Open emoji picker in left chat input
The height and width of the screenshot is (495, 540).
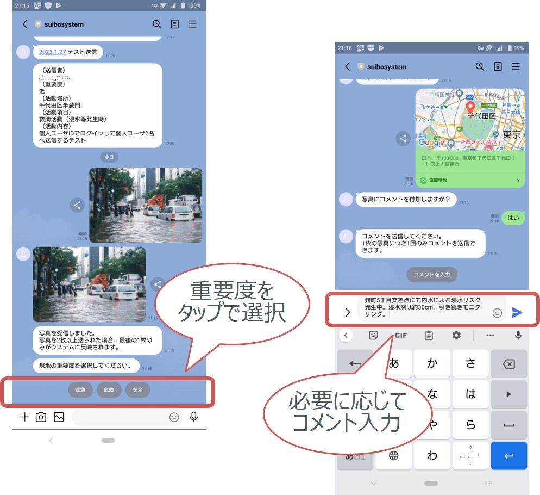click(174, 417)
